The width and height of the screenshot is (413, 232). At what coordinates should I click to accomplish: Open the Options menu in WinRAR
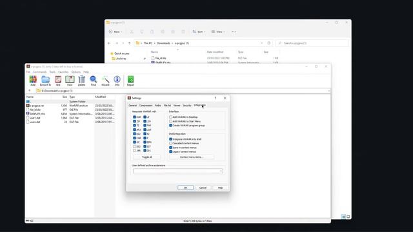click(x=76, y=72)
